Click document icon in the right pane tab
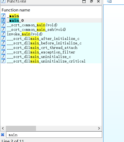This screenshot has height=142, width=124. [109, 1]
